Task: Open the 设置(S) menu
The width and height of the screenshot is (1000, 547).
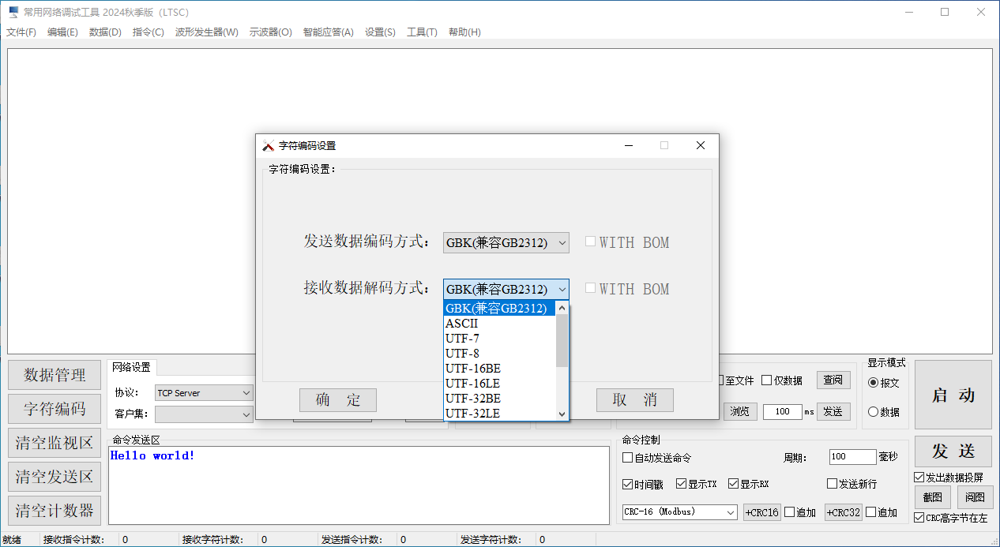Action: [x=380, y=32]
